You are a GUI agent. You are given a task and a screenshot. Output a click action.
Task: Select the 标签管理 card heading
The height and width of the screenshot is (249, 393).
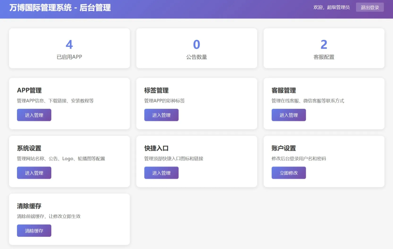tap(156, 90)
